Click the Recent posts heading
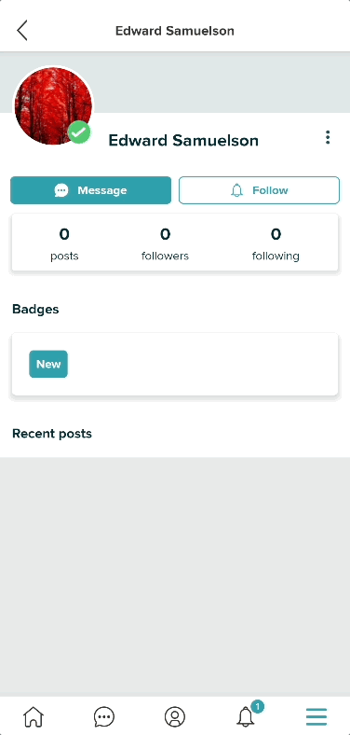The image size is (350, 735). point(52,434)
